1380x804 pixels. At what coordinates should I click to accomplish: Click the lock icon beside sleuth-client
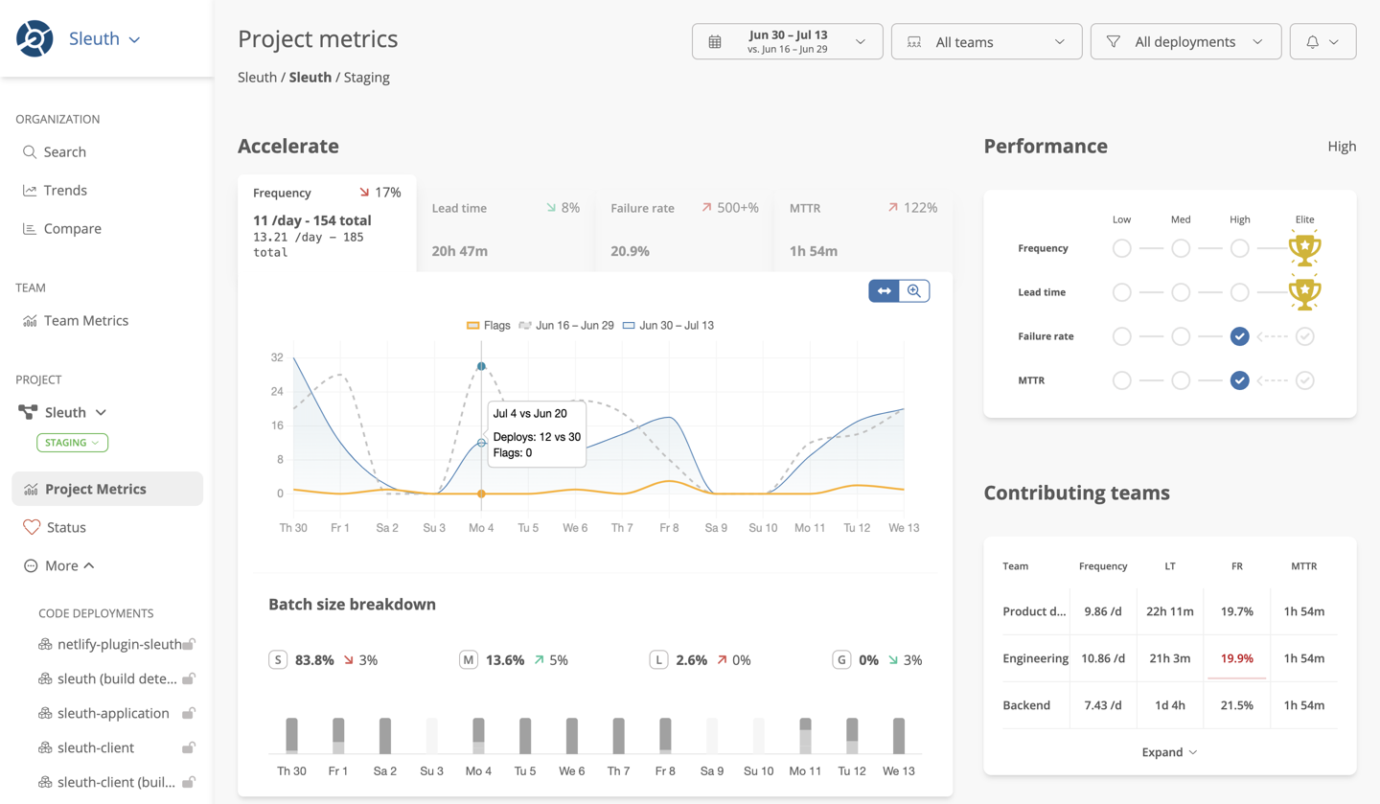[x=190, y=747]
